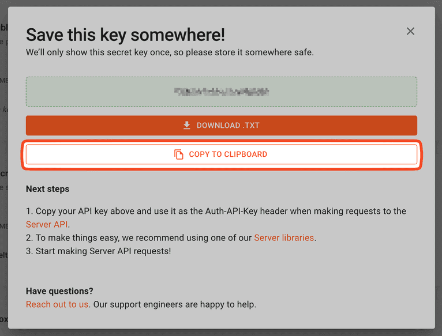Open the Reach out to us link
This screenshot has width=442, height=336.
[57, 304]
